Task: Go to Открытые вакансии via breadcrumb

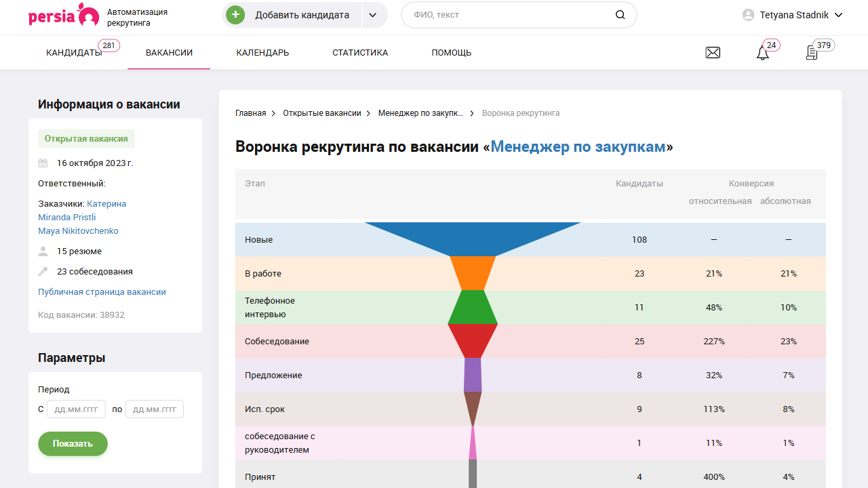Action: (321, 113)
